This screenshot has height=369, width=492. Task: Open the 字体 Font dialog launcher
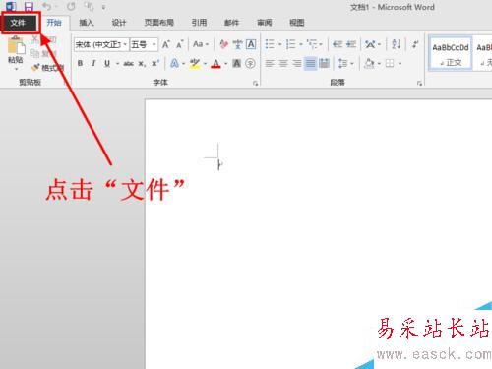pyautogui.click(x=256, y=84)
